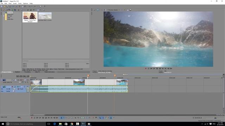Open project Properties from the main toolbar

tap(16, 6)
